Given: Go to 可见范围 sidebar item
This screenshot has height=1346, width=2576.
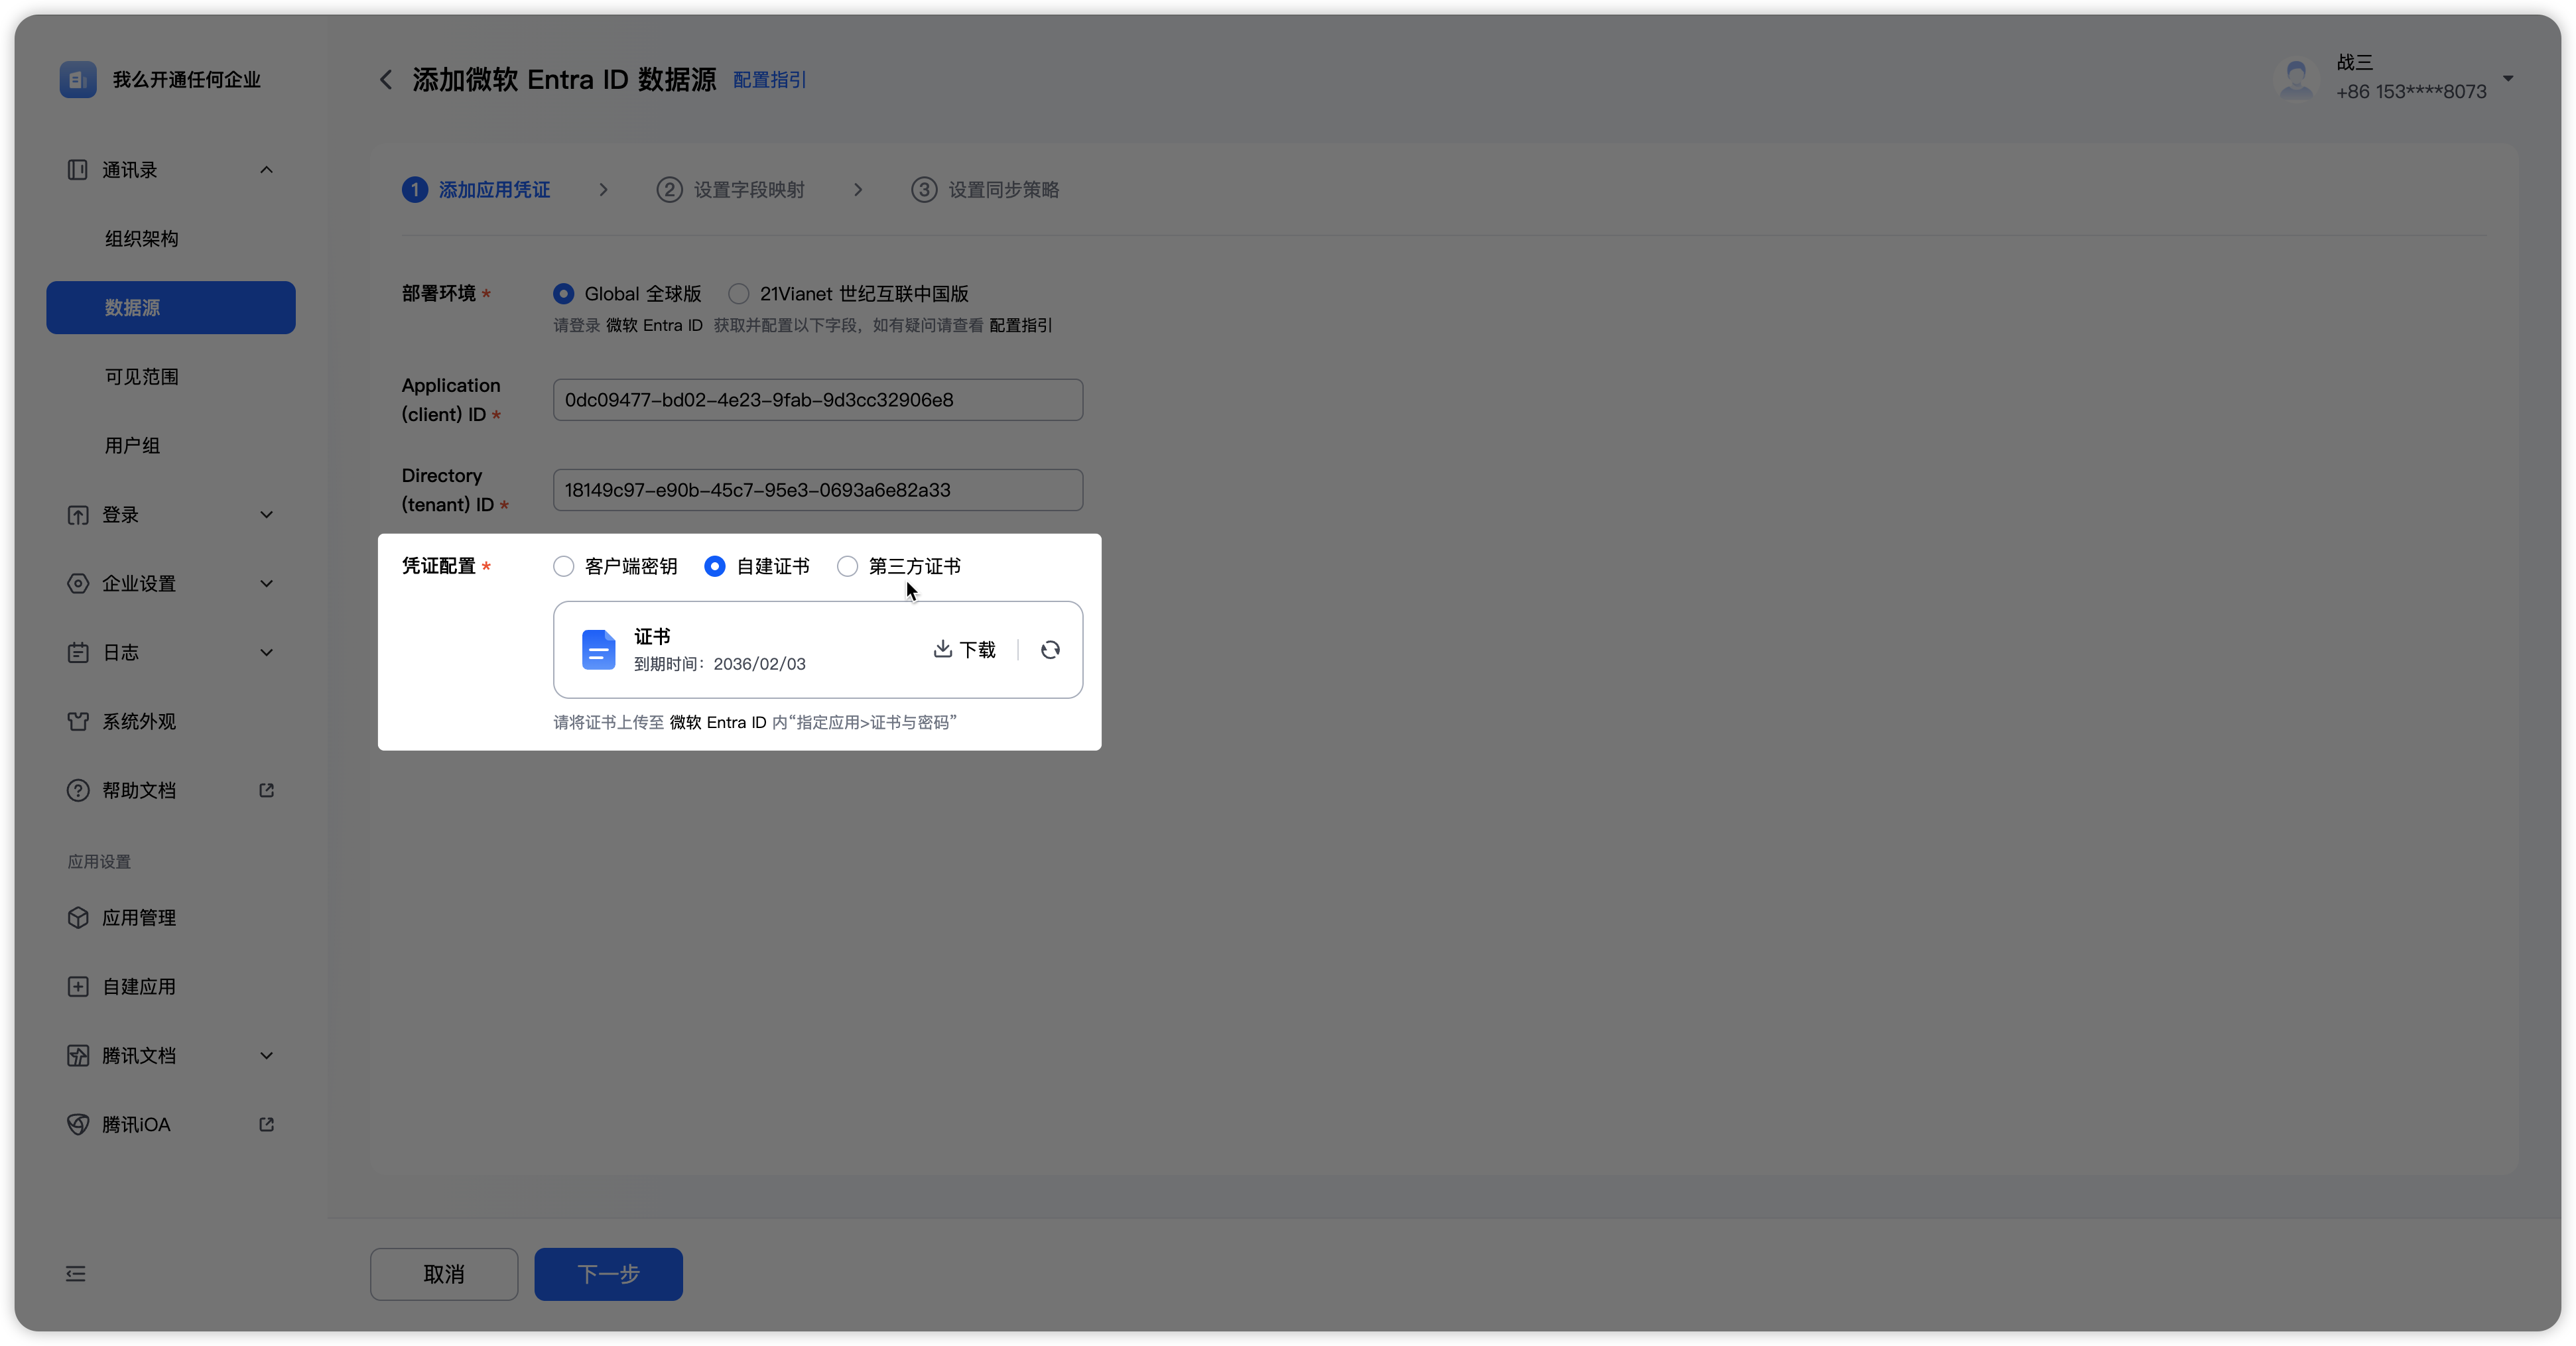Looking at the screenshot, I should tap(142, 377).
